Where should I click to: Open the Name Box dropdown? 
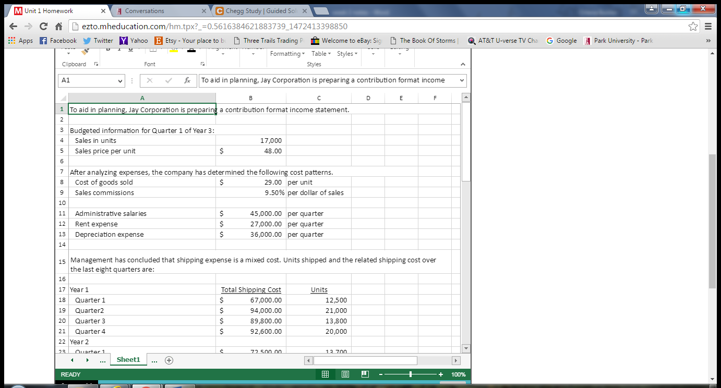(x=121, y=80)
